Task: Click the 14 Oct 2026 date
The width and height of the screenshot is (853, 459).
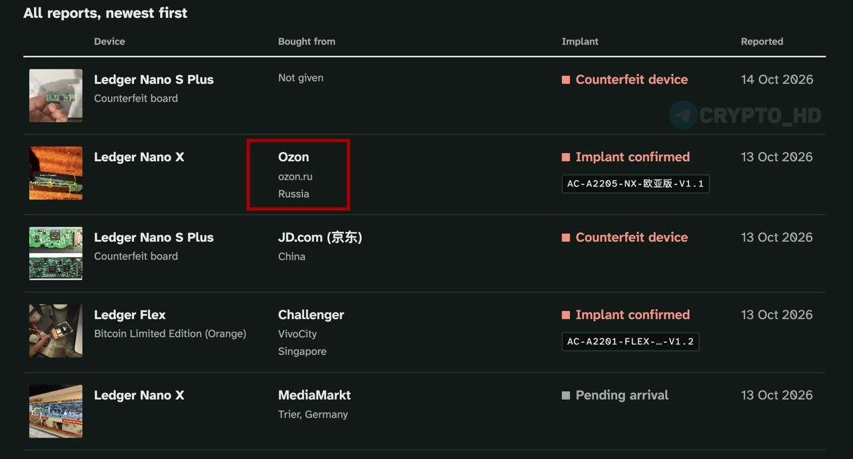Action: 777,79
